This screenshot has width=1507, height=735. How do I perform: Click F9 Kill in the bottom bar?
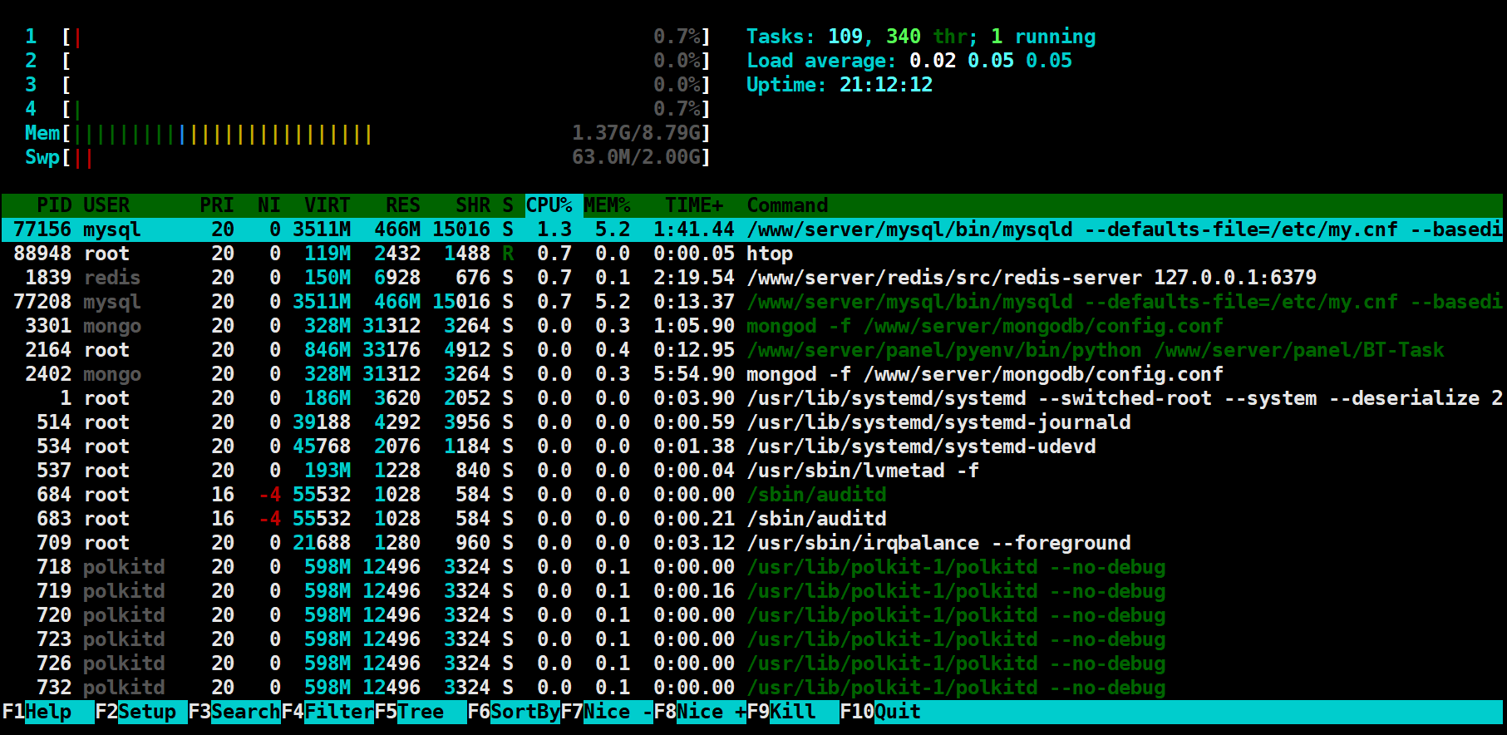(792, 712)
